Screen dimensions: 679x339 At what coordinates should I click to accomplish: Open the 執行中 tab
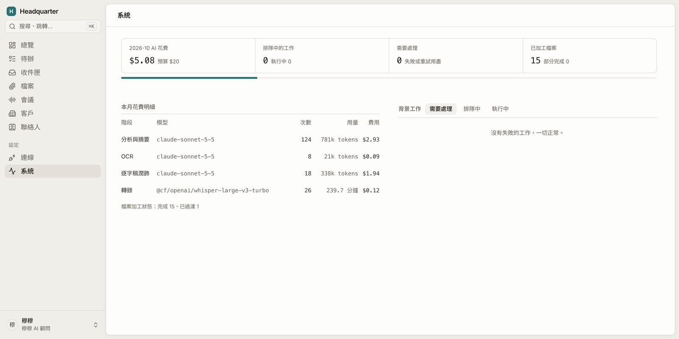point(500,109)
